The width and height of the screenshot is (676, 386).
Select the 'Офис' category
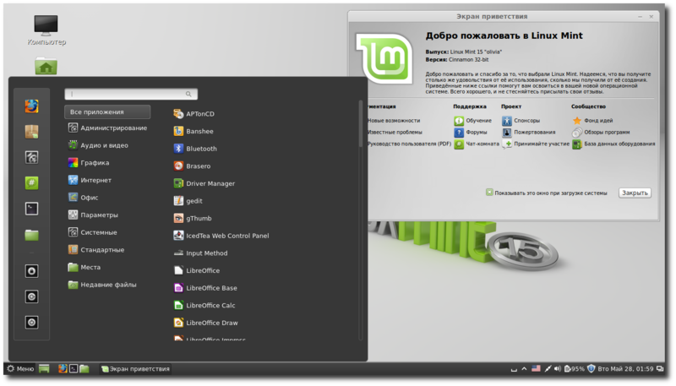click(83, 198)
